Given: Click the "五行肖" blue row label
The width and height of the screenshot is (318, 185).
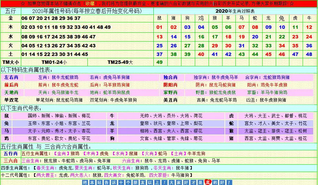Looking at the screenshot, I should pyautogui.click(x=11, y=153).
